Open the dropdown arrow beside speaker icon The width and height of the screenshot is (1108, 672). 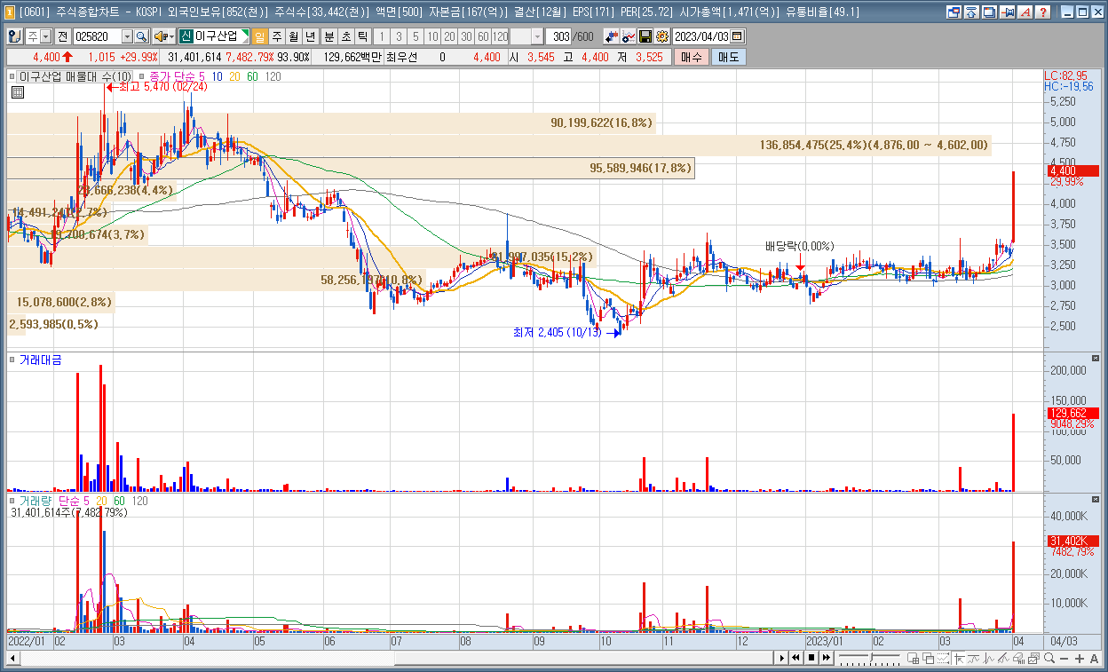[171, 36]
